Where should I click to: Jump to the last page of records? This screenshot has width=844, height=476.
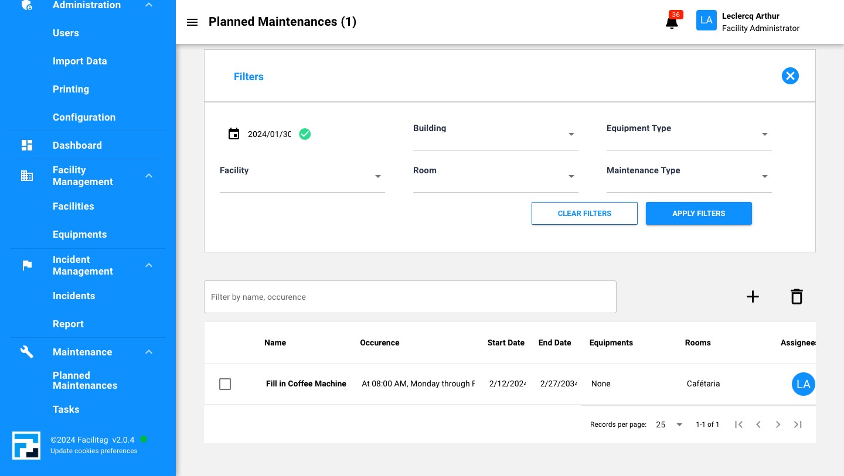(x=798, y=424)
